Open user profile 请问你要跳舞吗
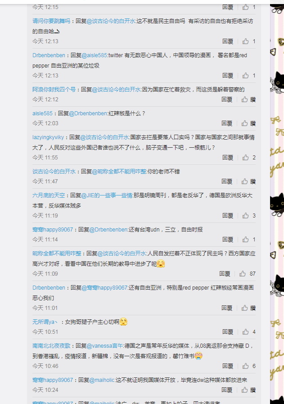Screen dimensions: 284x404 (x=51, y=21)
